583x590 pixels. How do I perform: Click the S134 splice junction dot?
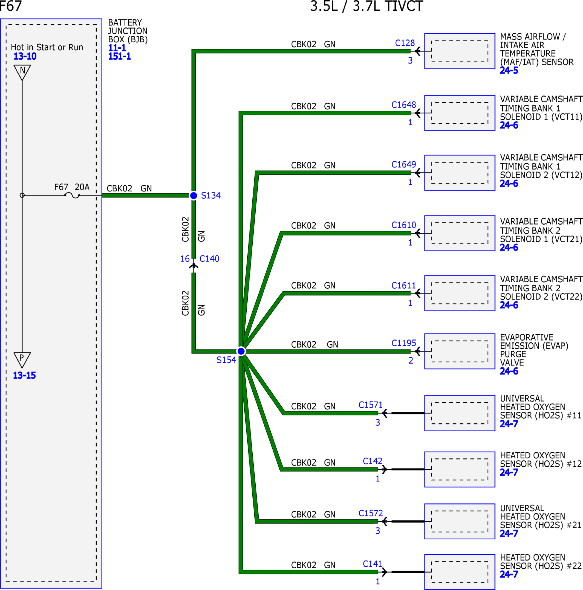tap(194, 196)
